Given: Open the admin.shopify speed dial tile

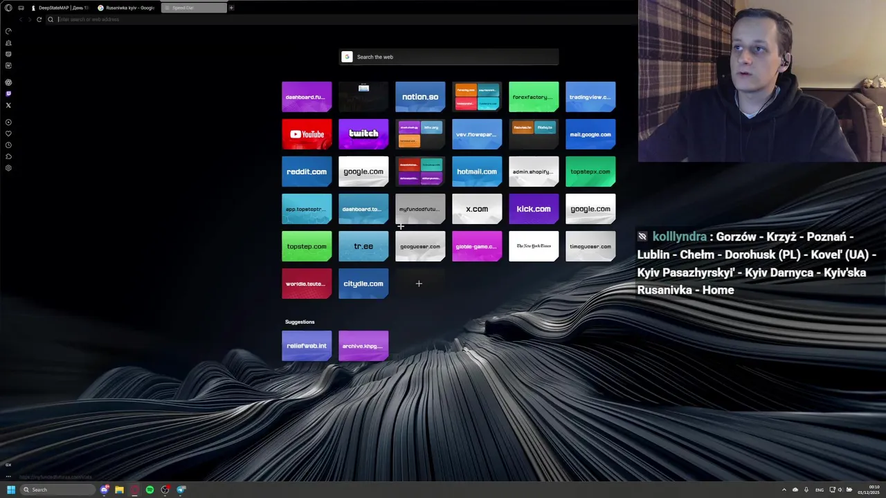Looking at the screenshot, I should point(534,172).
